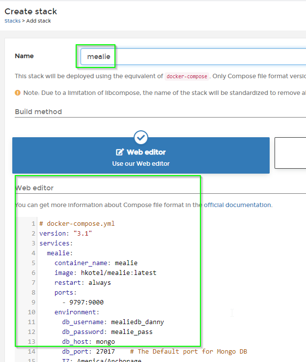The image size is (306, 362).
Task: Click the 'services:' line in editor
Action: click(56, 243)
